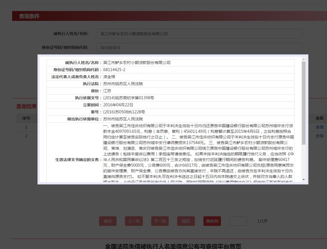The height and width of the screenshot is (249, 327).
Task: Click the modal vertical scrollbar thumb
Action: point(304,103)
